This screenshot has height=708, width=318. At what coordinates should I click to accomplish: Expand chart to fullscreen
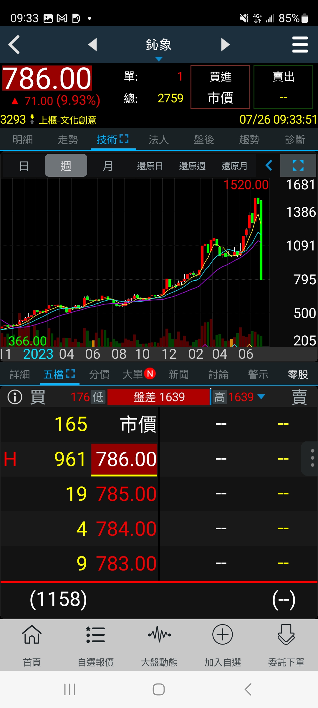pos(298,165)
